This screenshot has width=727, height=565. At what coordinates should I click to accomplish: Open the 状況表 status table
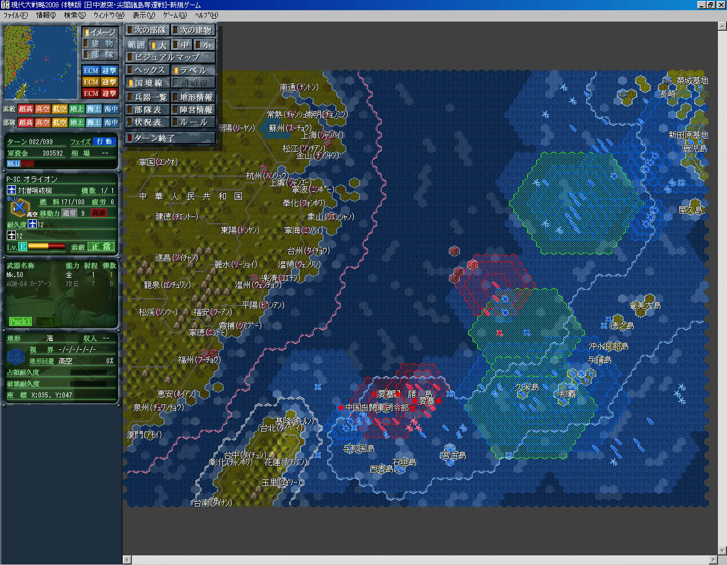[x=147, y=122]
